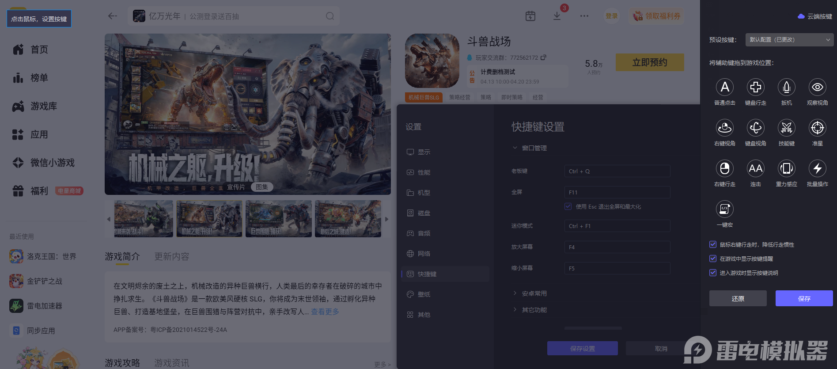837x369 pixels.
Task: Click the 老板键 shortcut field
Action: tap(617, 171)
